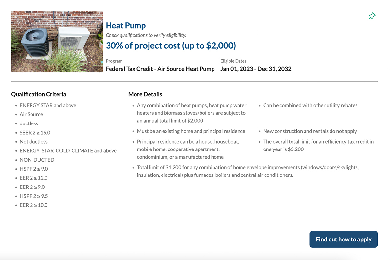
Task: Select the heat pump photo thumbnail
Action: 57,42
